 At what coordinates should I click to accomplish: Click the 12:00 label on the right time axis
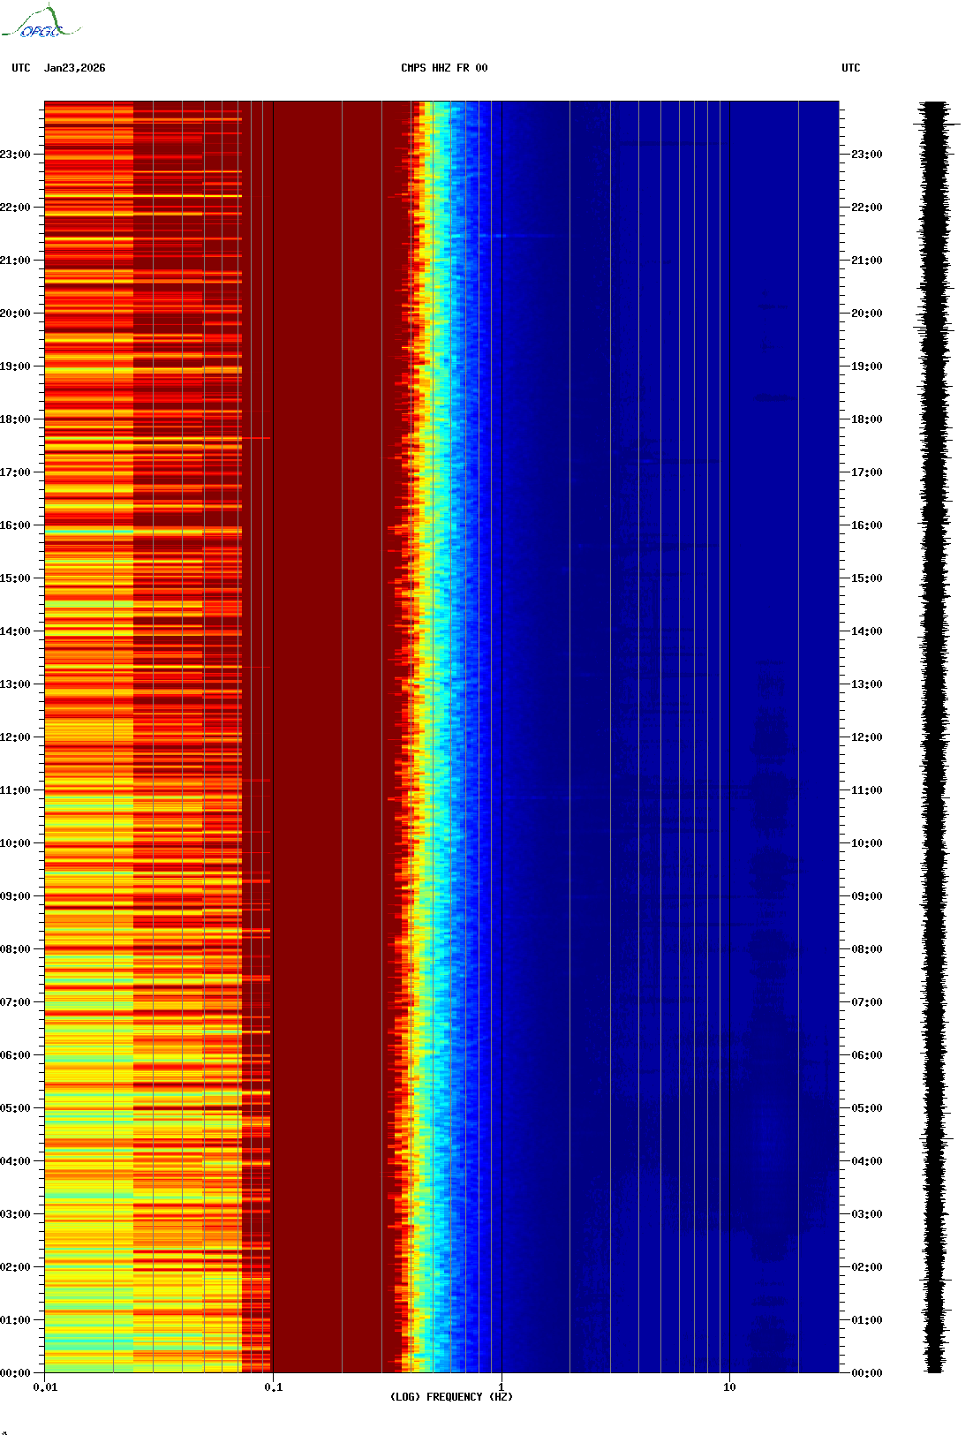click(x=867, y=737)
